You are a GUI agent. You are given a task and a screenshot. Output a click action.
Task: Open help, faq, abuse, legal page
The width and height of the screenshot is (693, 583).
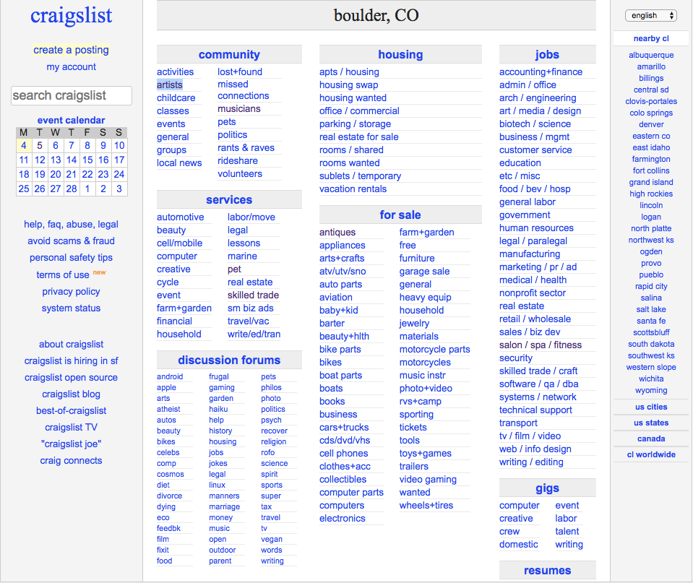[71, 224]
